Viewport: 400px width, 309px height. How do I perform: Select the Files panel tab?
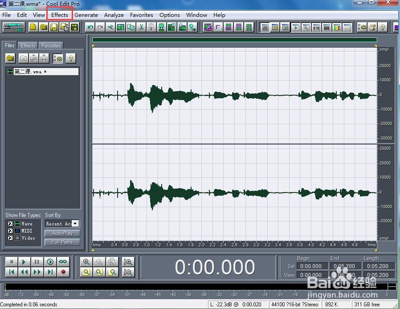pos(10,45)
